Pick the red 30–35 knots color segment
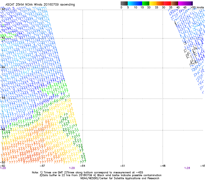205x180 pixels. (x=167, y=3)
